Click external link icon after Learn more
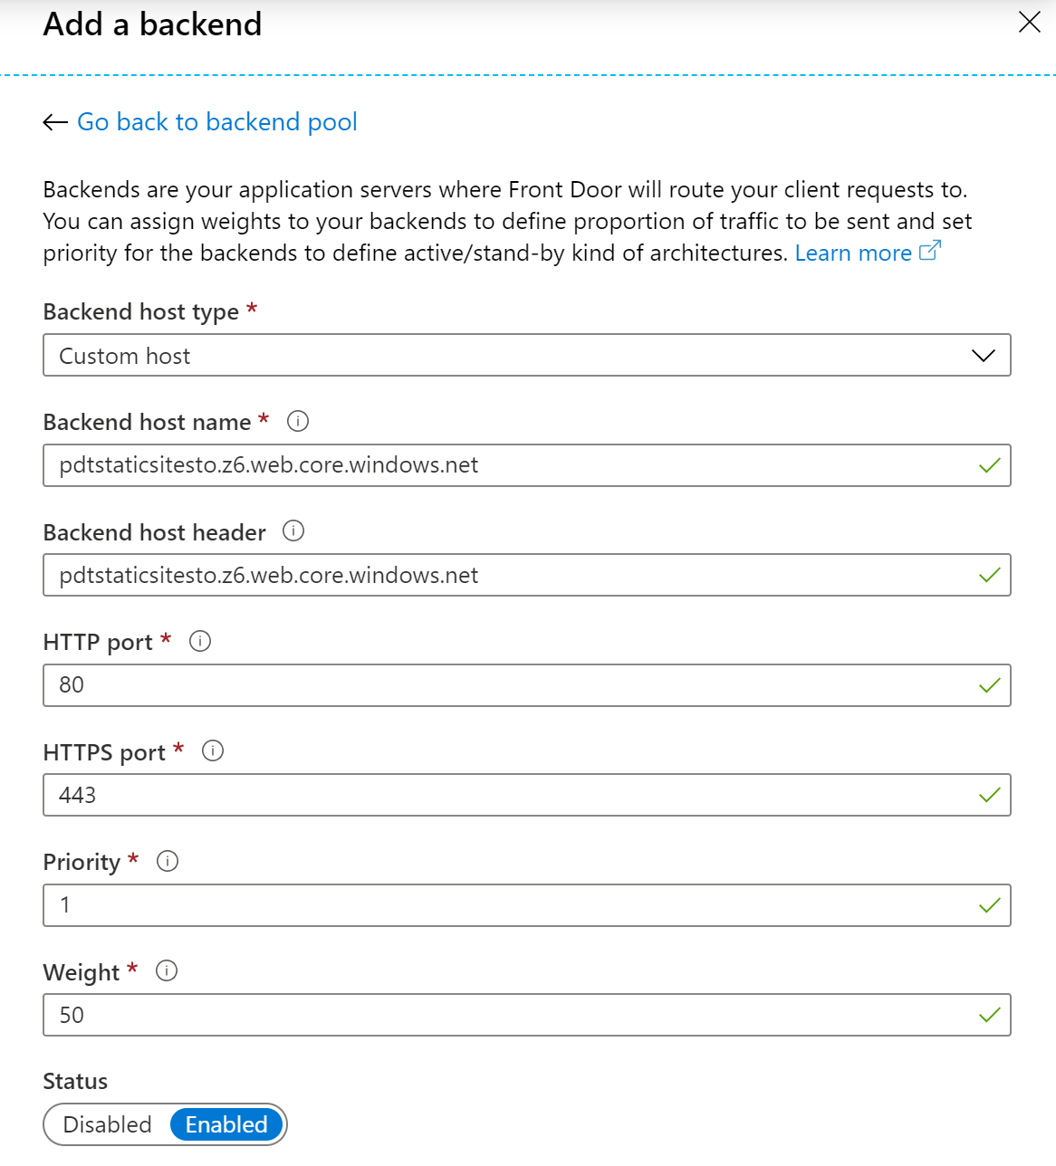1056x1166 pixels. (x=930, y=252)
